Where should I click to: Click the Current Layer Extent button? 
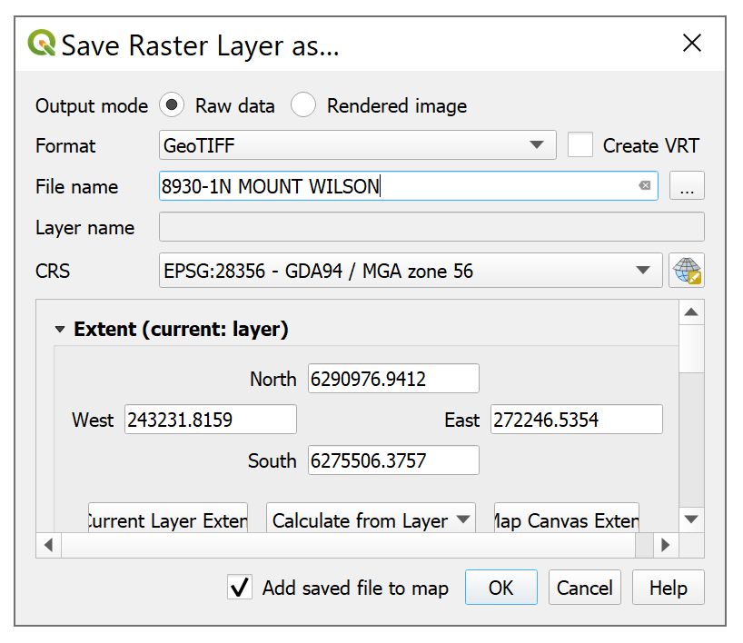168,520
